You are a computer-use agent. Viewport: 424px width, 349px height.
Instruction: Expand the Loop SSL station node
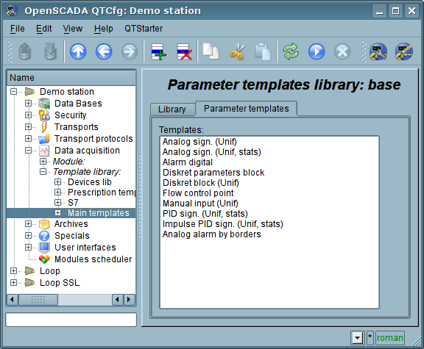13,283
